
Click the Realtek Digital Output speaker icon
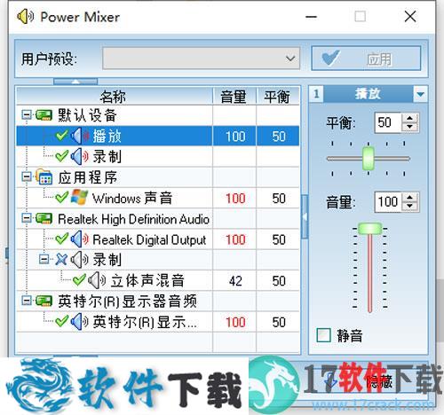pos(79,239)
